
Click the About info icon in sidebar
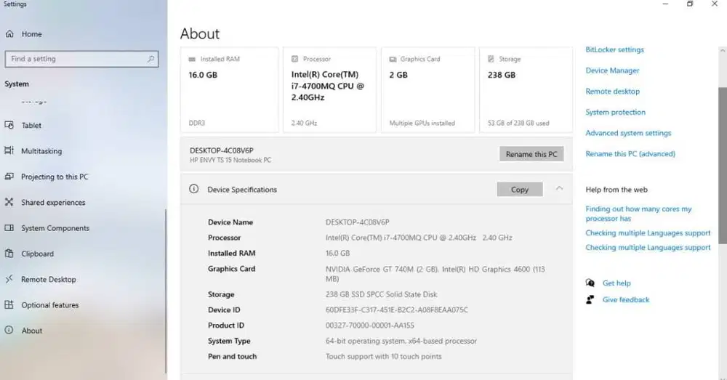[x=9, y=331]
